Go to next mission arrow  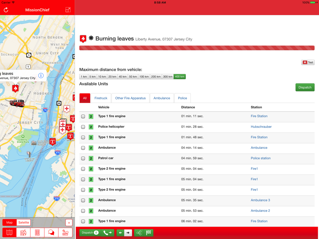[x=128, y=233]
